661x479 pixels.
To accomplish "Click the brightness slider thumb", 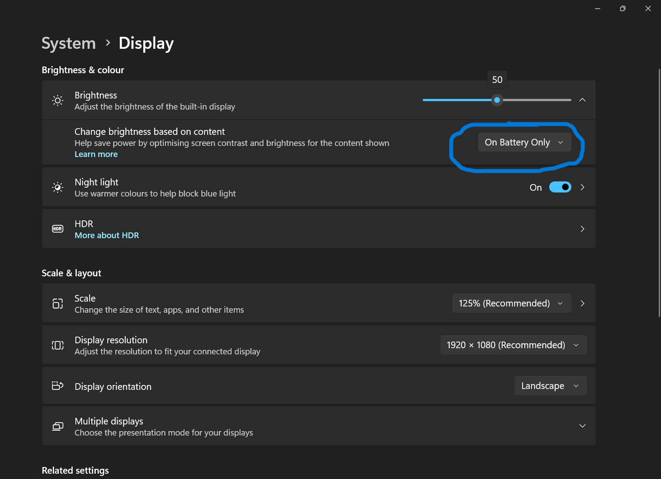I will [497, 100].
